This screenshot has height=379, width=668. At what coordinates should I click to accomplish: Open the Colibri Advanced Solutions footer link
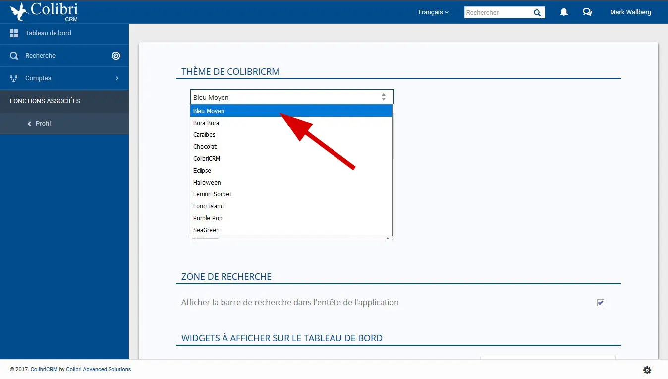click(98, 369)
